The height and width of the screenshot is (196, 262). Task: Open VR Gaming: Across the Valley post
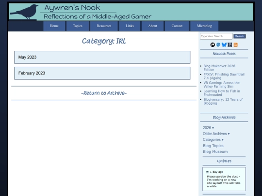pyautogui.click(x=221, y=85)
